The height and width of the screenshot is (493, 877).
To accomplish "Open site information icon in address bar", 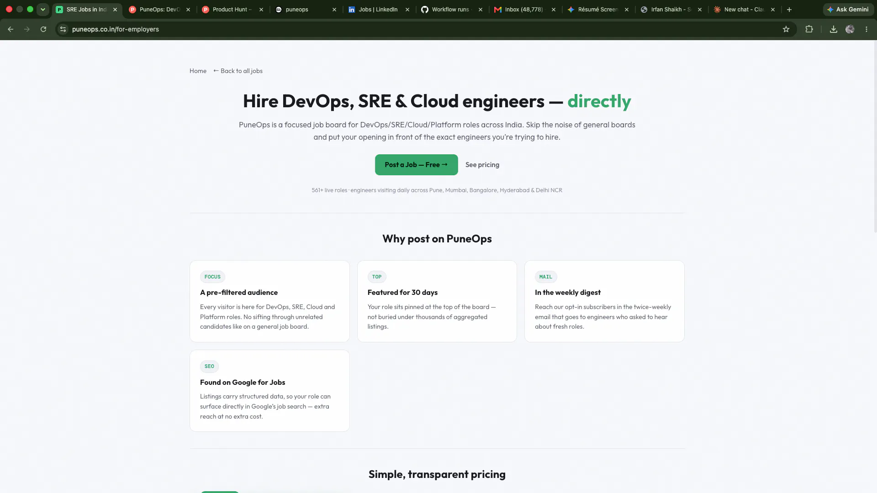I will (x=63, y=29).
